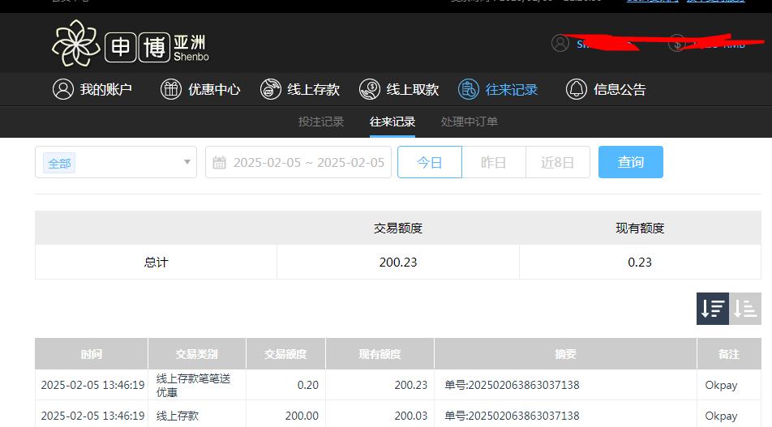Click the total amount 200.23 in summary

pos(398,263)
